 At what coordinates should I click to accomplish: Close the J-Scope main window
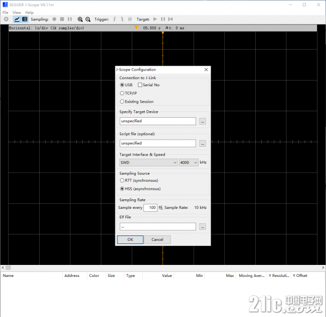pos(318,5)
